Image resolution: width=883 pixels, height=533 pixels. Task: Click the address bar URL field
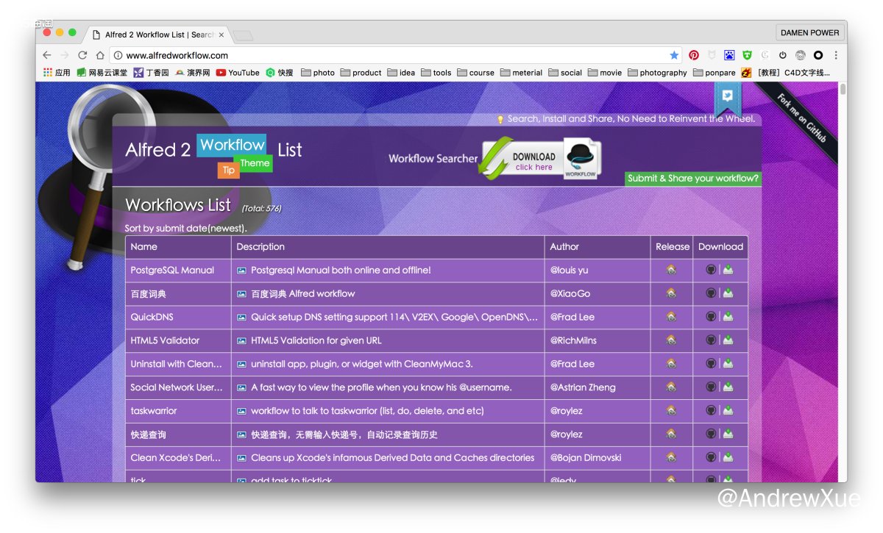[394, 55]
